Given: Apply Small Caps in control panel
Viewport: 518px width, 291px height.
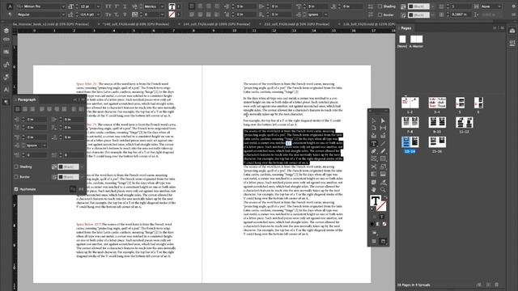Looking at the screenshot, I should tap(108, 15).
